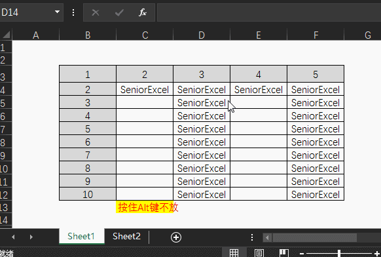Switch to Page Break Preview icon
Image resolution: width=381 pixels, height=257 pixels.
(x=284, y=253)
